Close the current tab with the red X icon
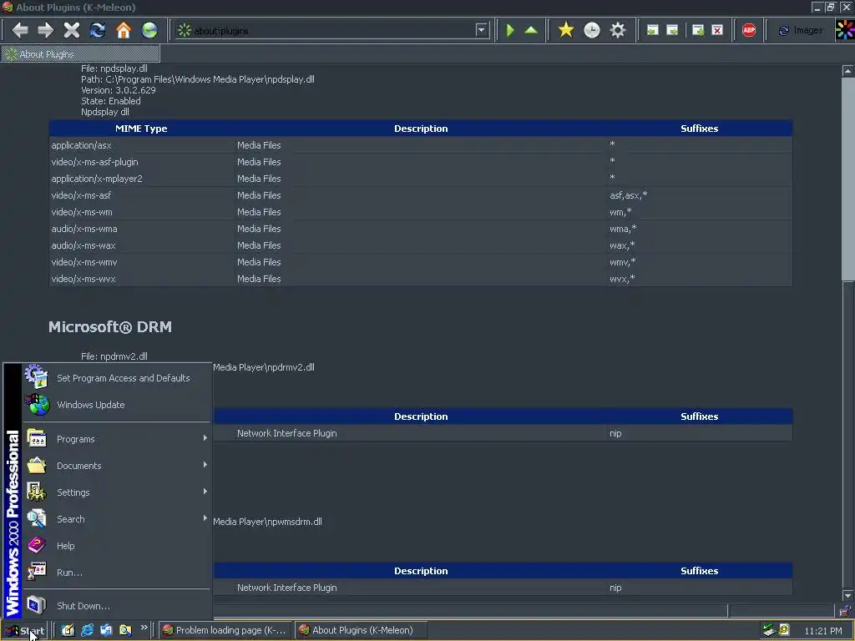This screenshot has width=855, height=641. click(717, 30)
